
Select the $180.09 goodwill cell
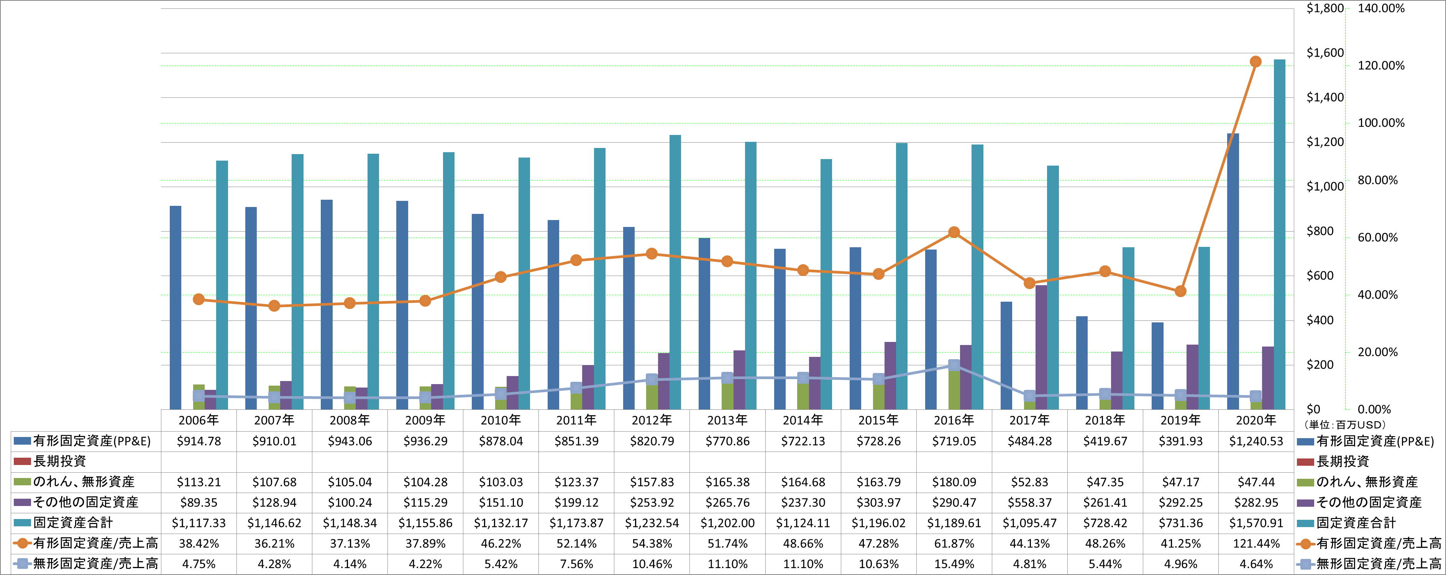coord(954,482)
